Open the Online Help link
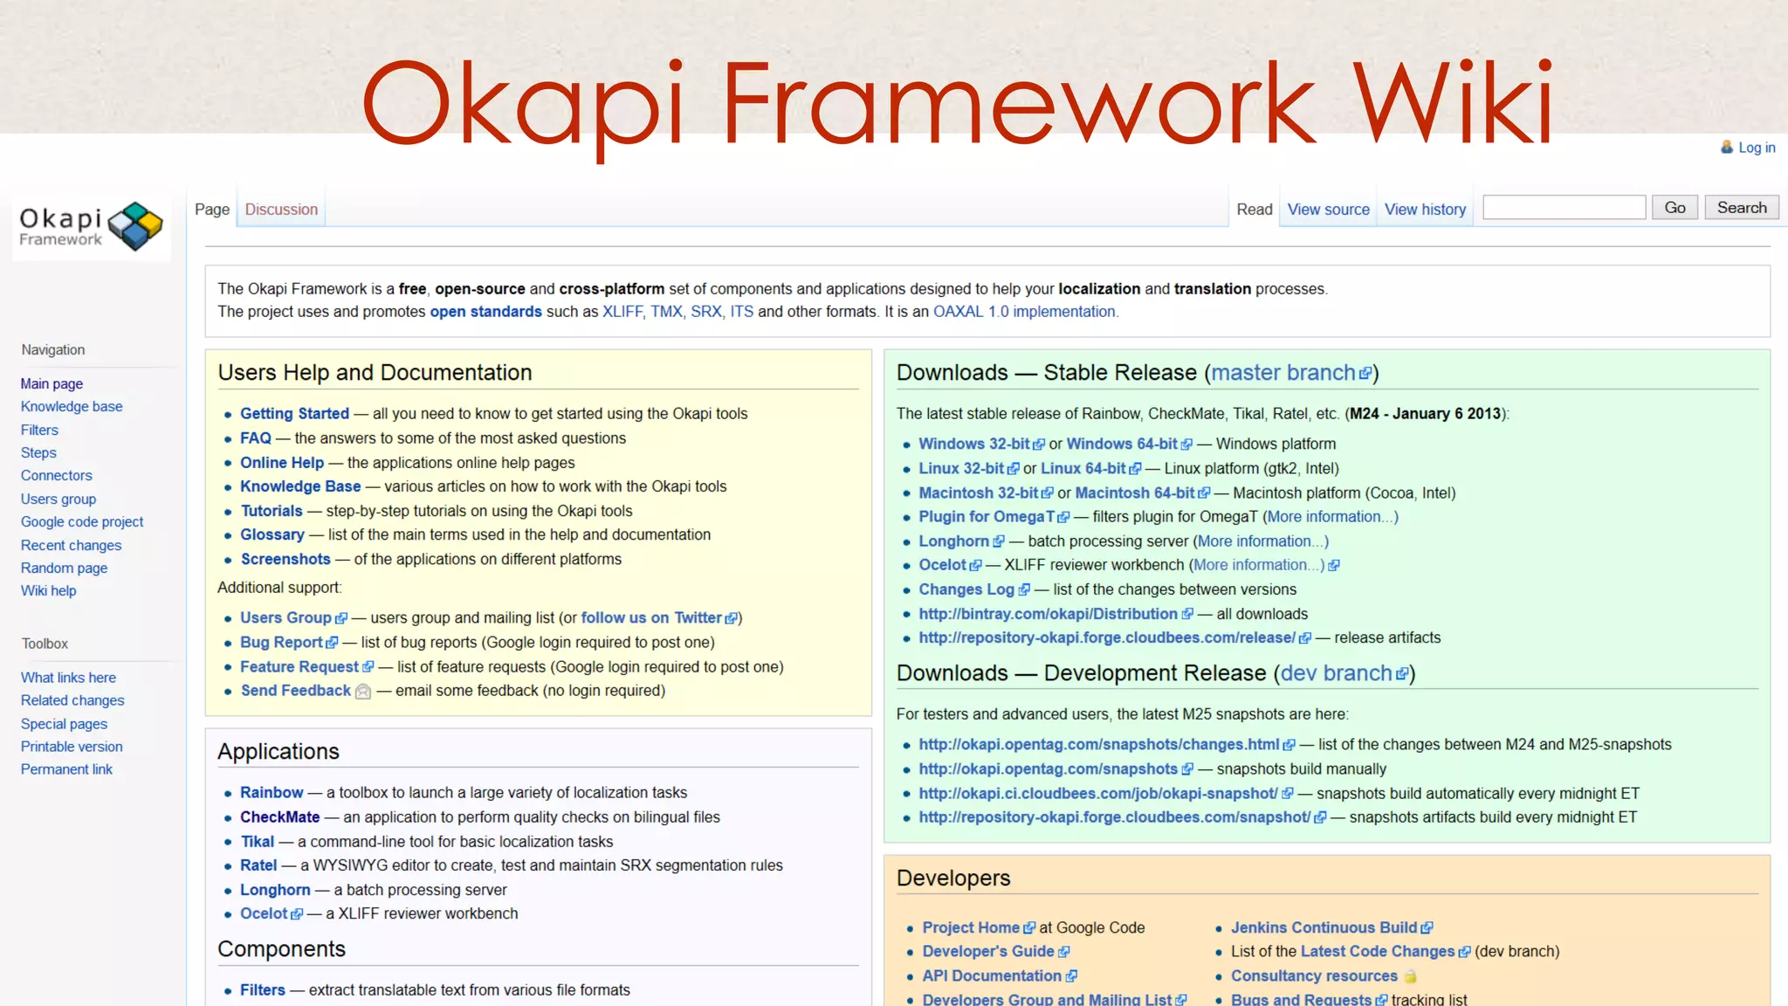 282,463
